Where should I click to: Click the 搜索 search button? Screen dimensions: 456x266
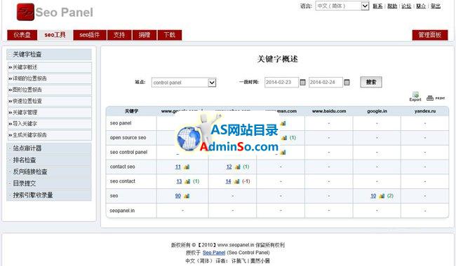(371, 82)
